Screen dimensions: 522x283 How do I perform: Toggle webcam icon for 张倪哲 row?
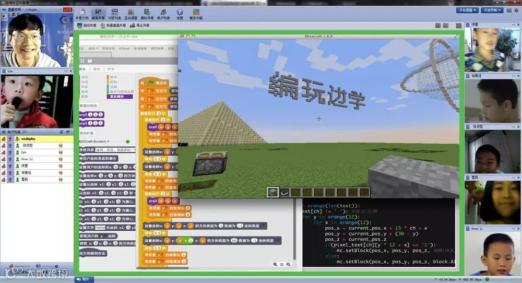point(10,146)
